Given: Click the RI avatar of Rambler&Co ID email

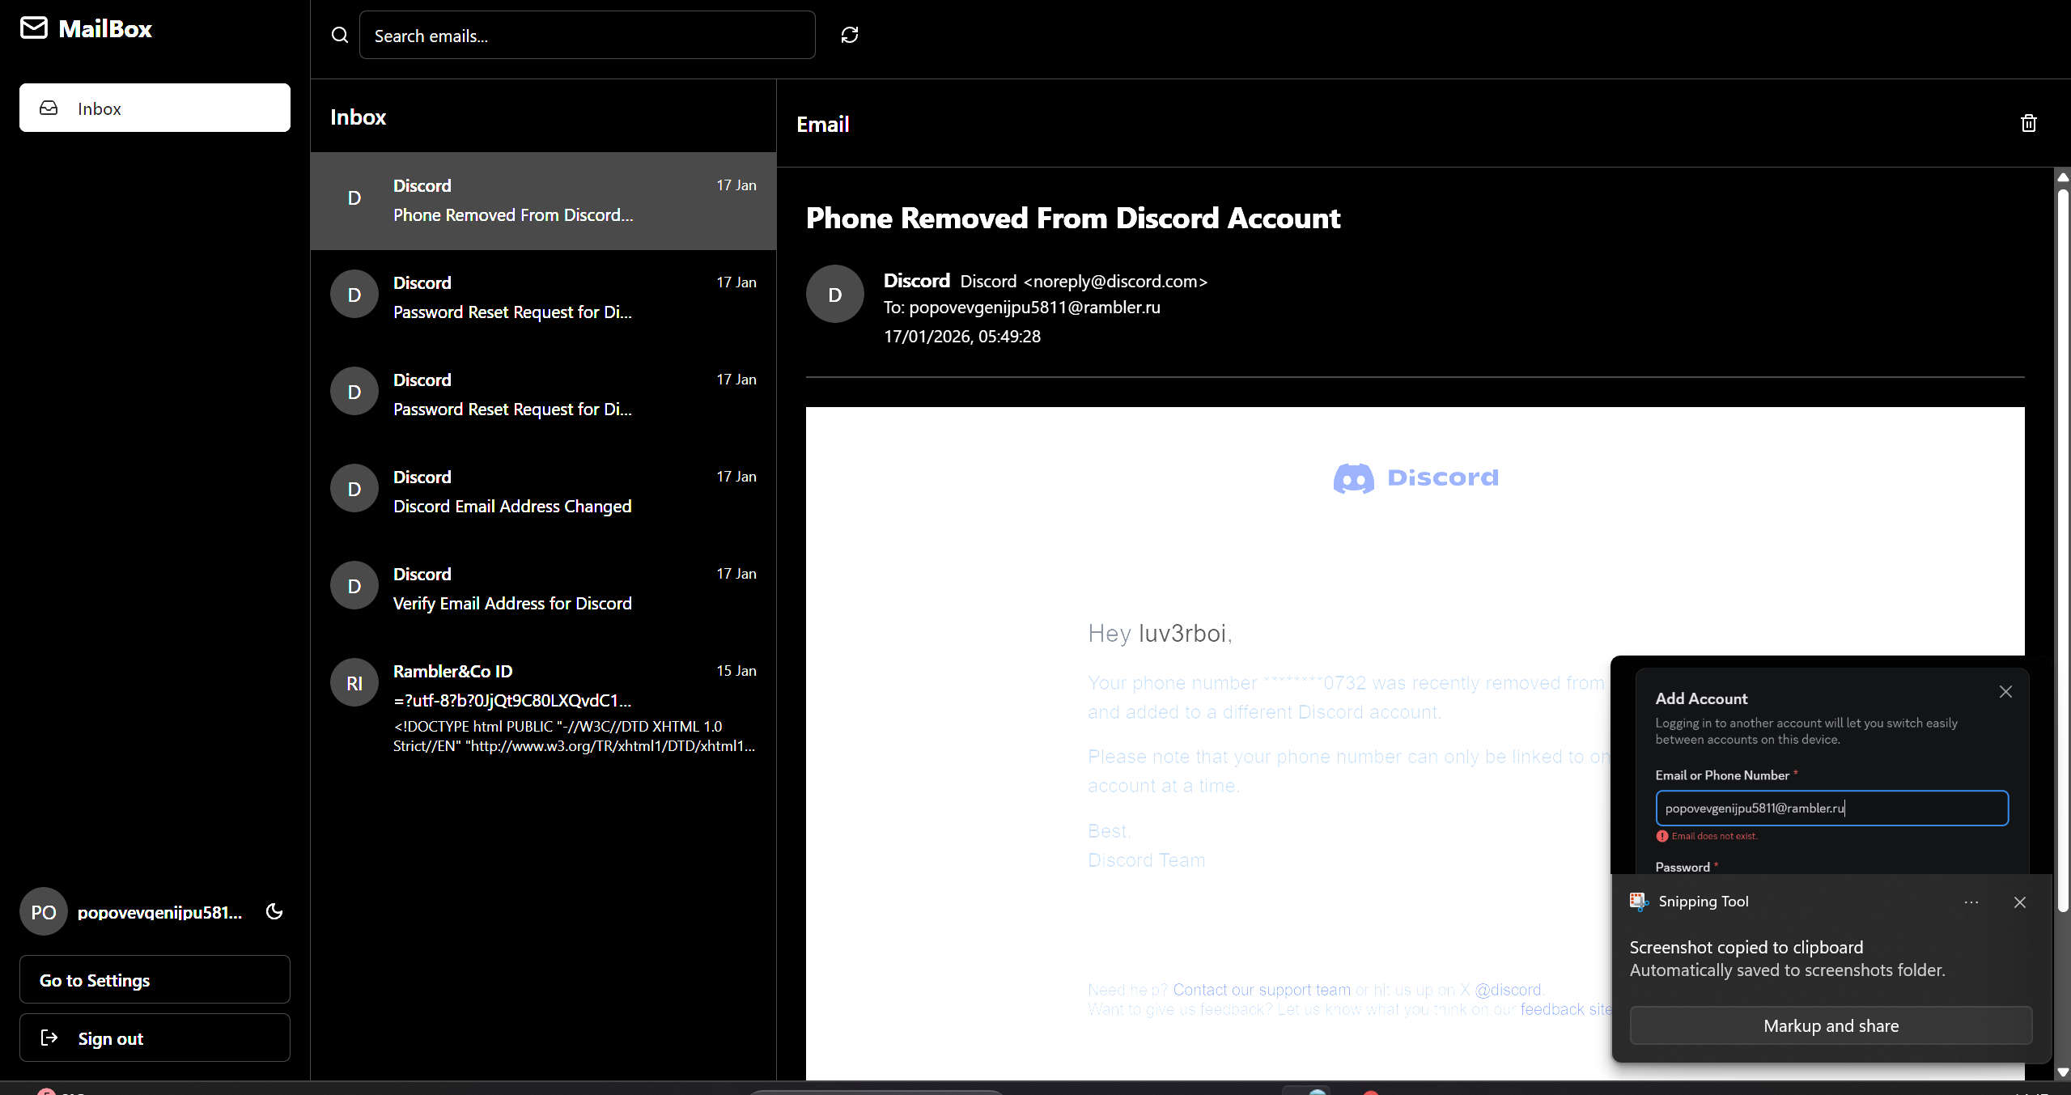Looking at the screenshot, I should tap(354, 683).
